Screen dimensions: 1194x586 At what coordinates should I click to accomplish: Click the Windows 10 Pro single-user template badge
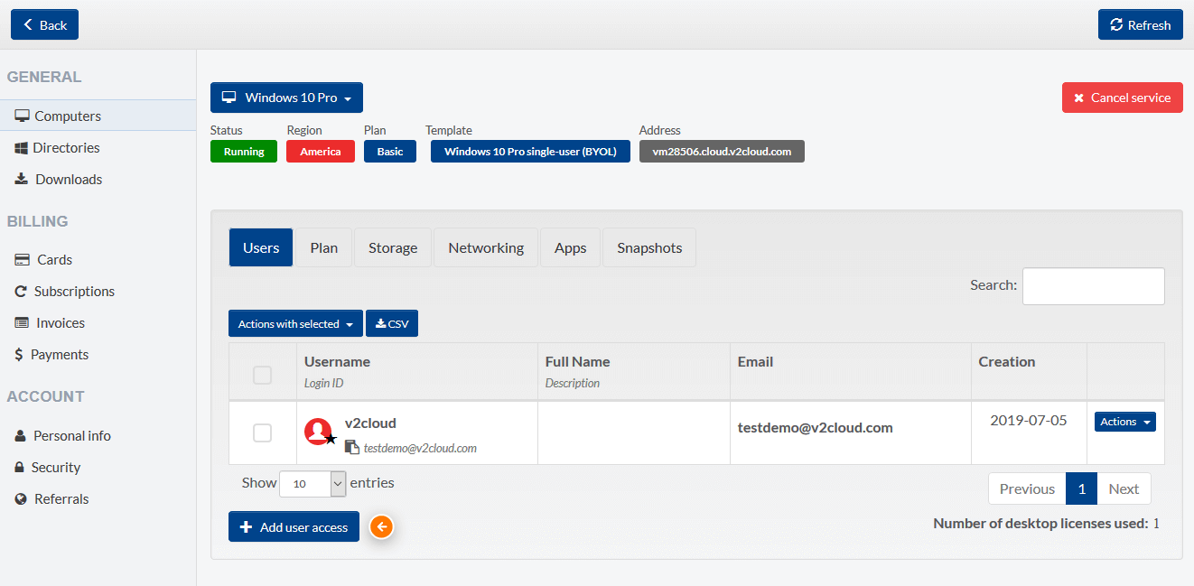530,151
